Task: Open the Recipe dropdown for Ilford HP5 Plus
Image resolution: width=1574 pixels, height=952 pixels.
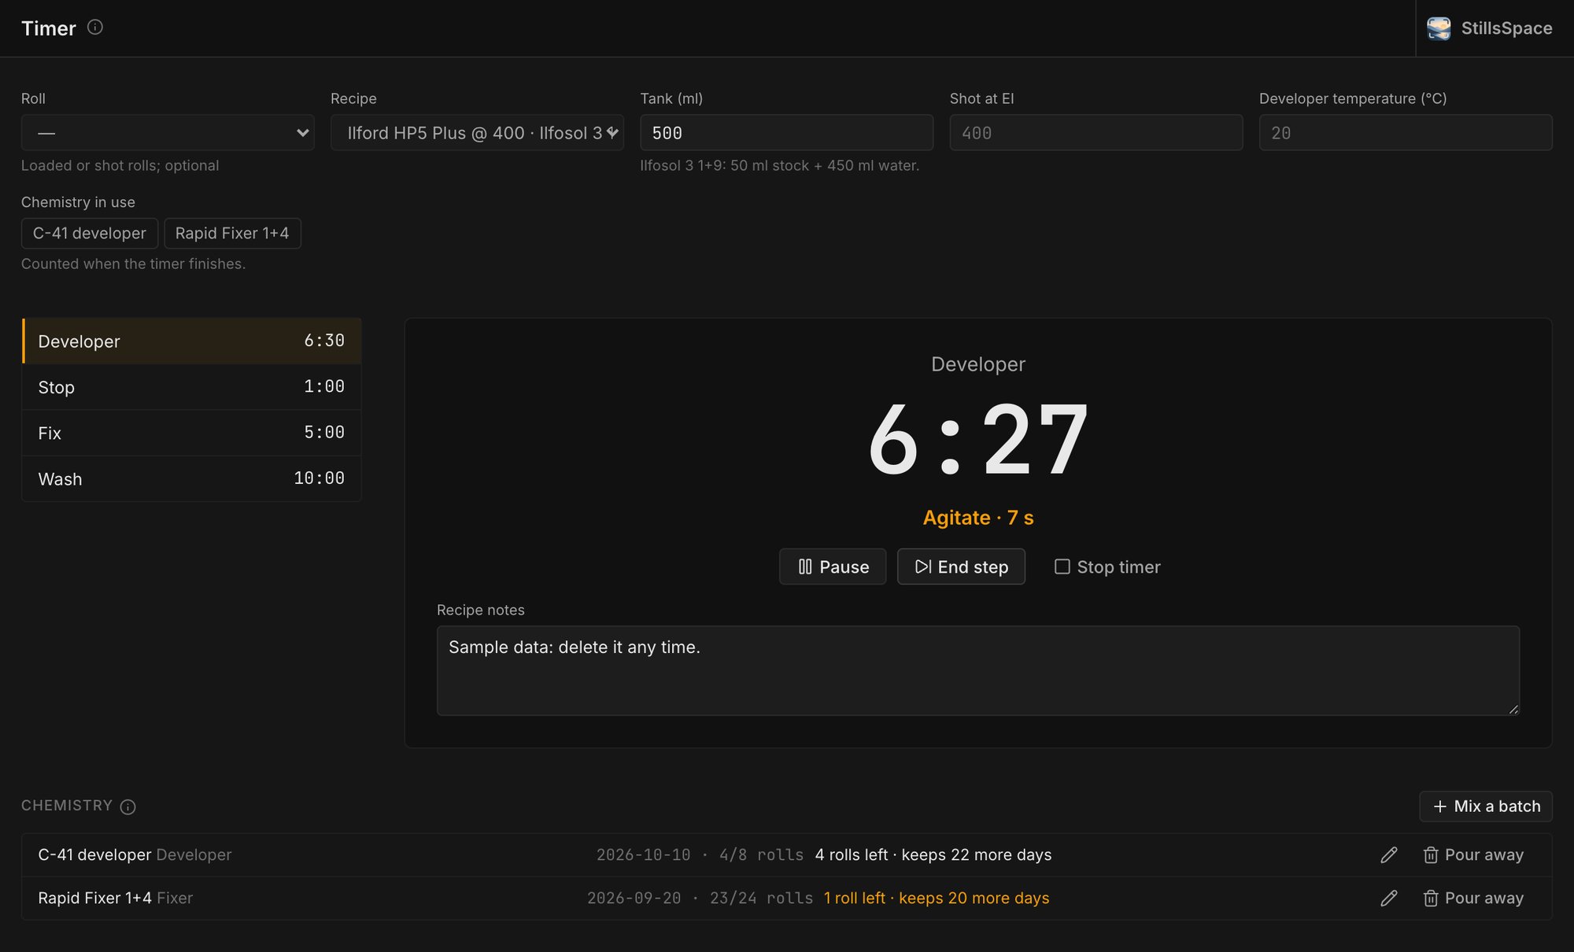Action: (x=477, y=132)
